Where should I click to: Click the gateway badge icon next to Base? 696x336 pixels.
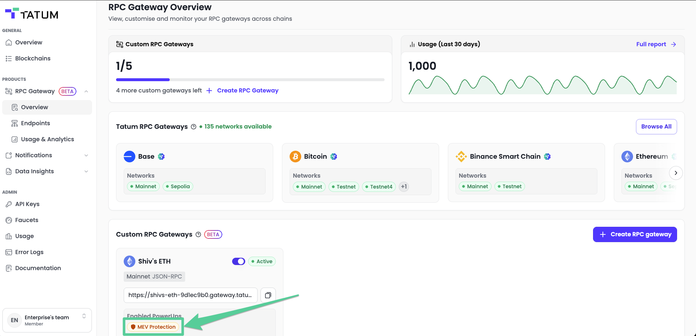click(x=161, y=157)
